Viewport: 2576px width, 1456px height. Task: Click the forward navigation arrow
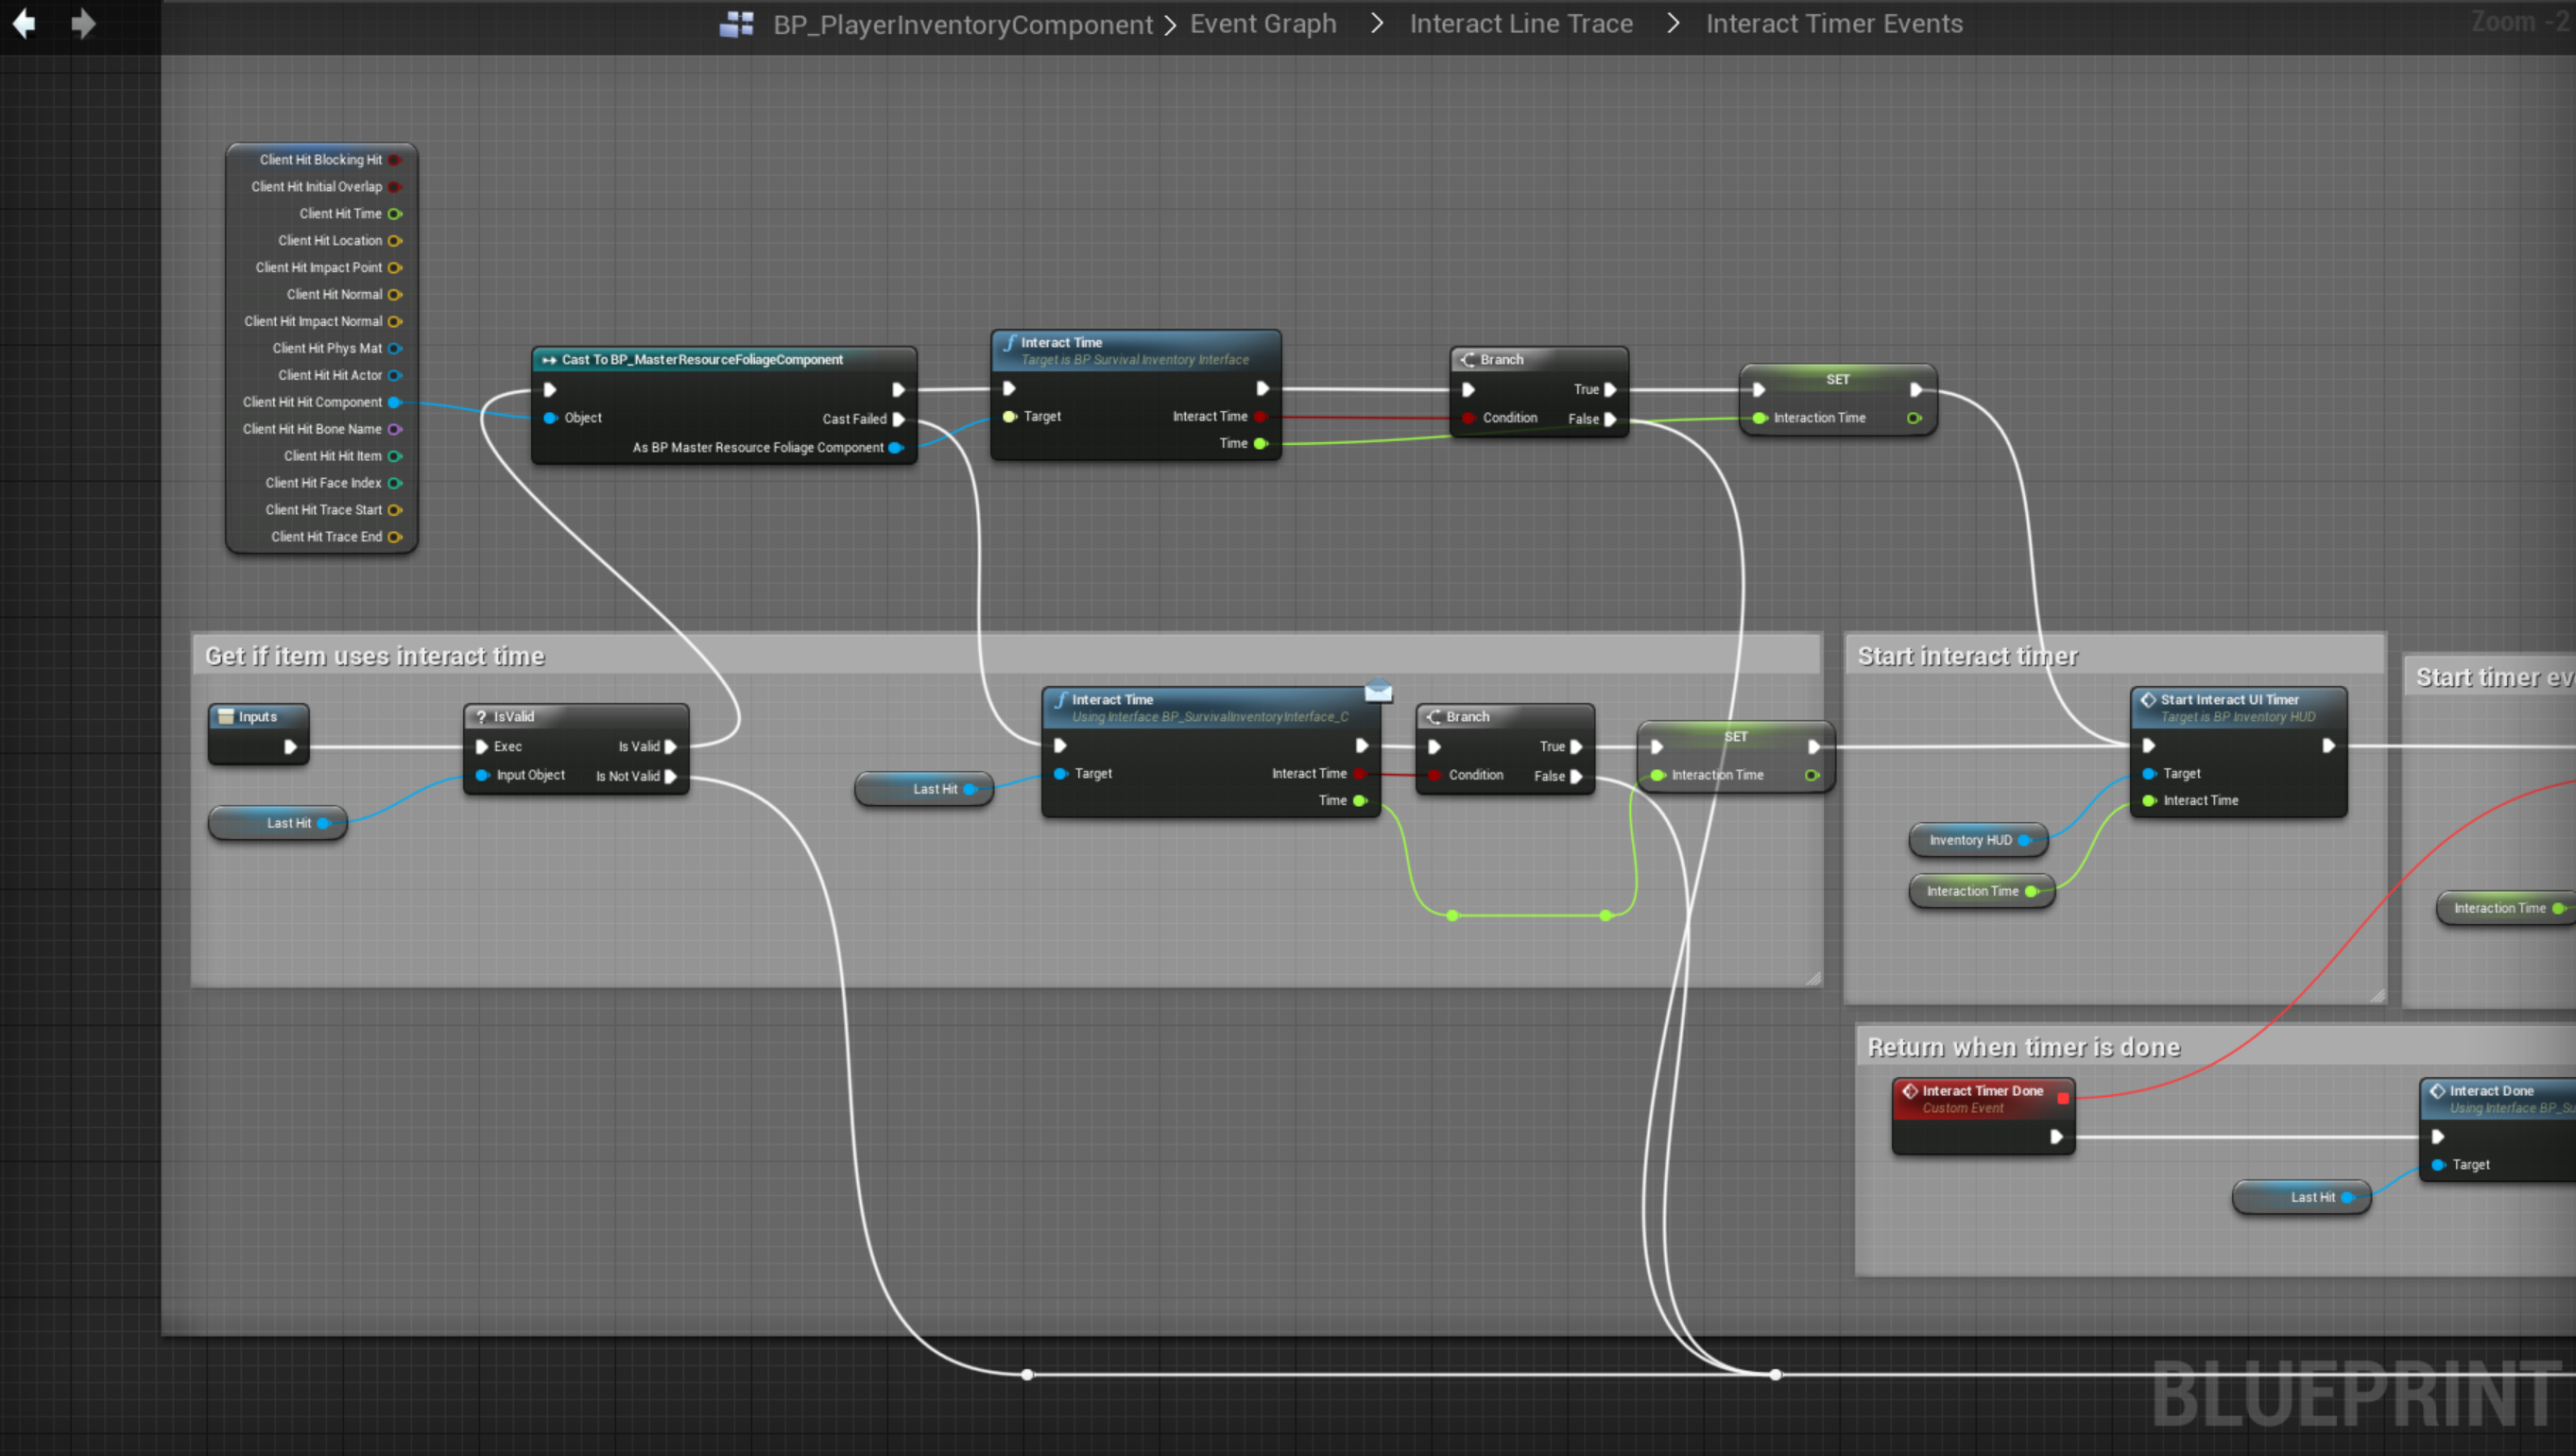[83, 23]
